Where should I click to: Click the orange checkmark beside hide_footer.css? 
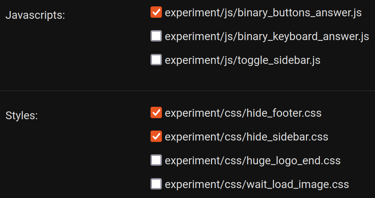click(156, 113)
